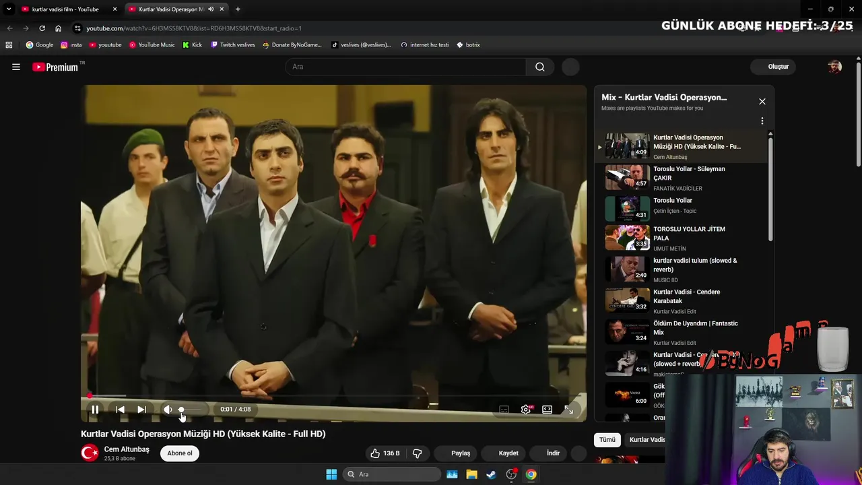Open Donate ByNoGame bookmark
This screenshot has height=485, width=862.
pyautogui.click(x=292, y=45)
